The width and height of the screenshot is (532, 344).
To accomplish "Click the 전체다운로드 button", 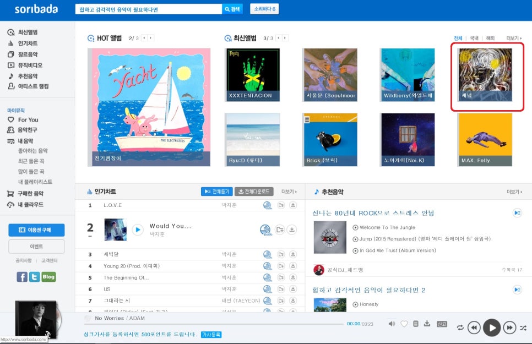I will 254,192.
